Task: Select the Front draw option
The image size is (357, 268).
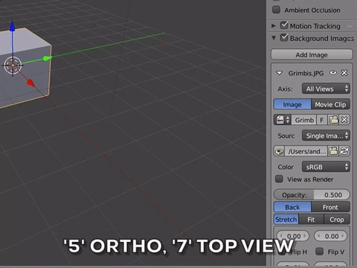Action: point(330,207)
